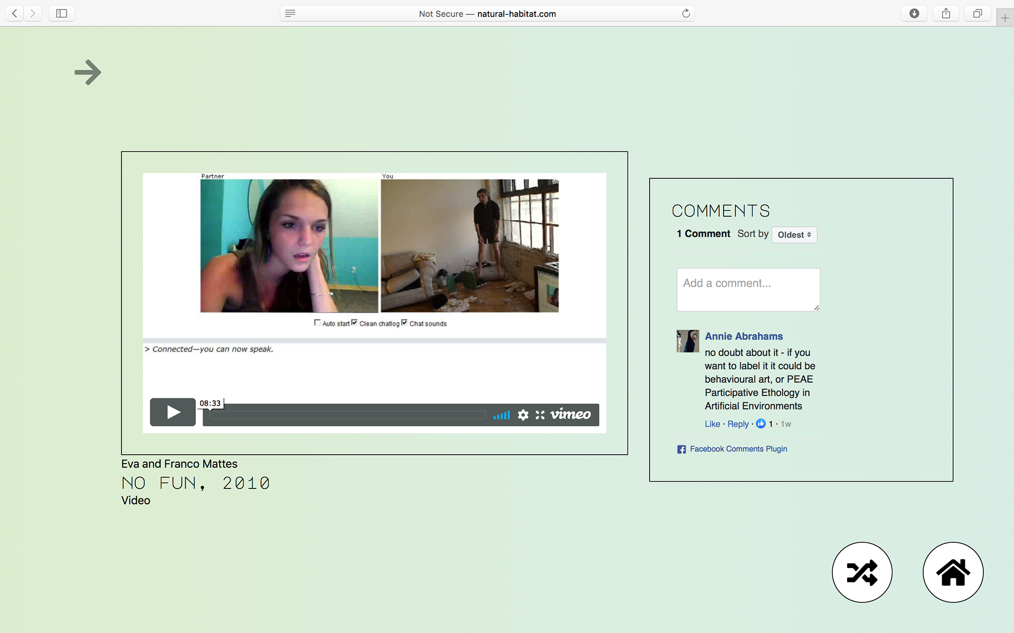Click the shuffle random artwork button
1014x633 pixels.
(x=862, y=572)
